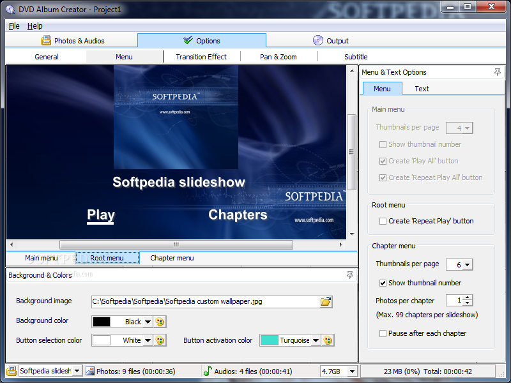Click the slideshow album icon in status bar
The height and width of the screenshot is (383, 511).
point(11,371)
